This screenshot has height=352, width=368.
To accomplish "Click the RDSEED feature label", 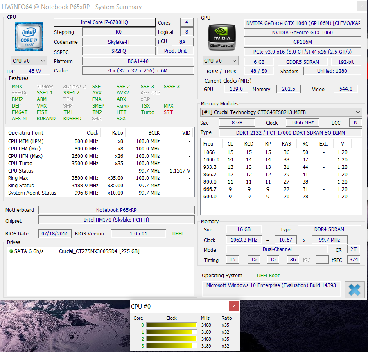I will click(72, 119).
